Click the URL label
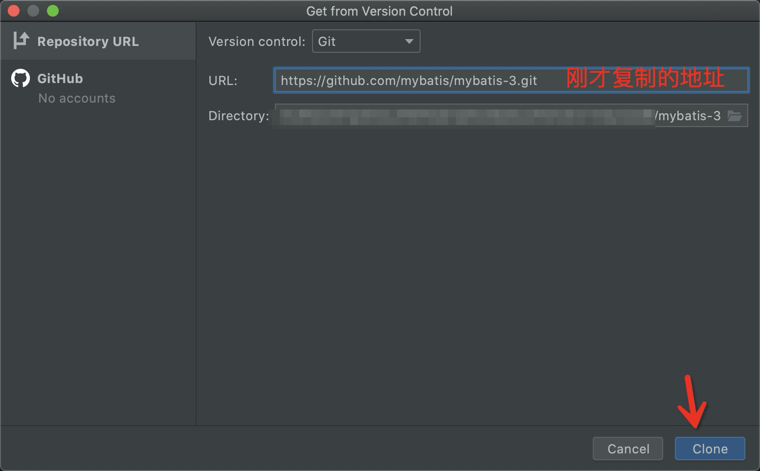The width and height of the screenshot is (760, 471). pyautogui.click(x=223, y=81)
